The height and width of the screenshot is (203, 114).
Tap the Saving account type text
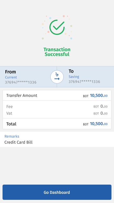coord(74,77)
